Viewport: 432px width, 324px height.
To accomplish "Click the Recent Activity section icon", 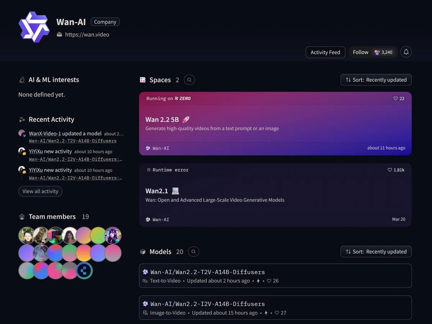I will pyautogui.click(x=22, y=119).
